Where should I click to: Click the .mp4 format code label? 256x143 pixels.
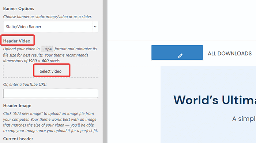point(47,49)
